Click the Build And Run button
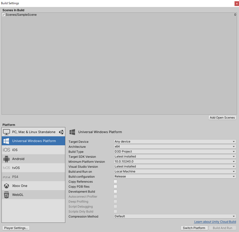 coord(222,228)
